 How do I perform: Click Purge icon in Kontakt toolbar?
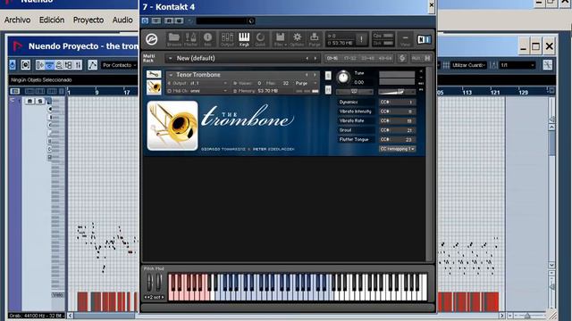pos(314,39)
